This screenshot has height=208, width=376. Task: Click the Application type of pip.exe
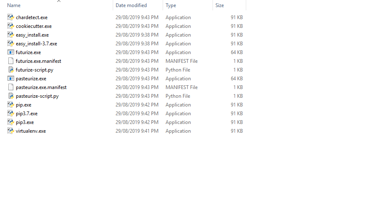point(178,105)
